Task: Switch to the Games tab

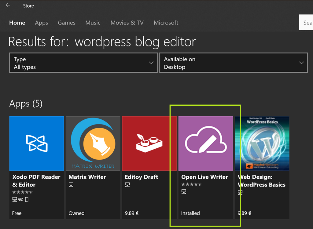Action: click(67, 23)
